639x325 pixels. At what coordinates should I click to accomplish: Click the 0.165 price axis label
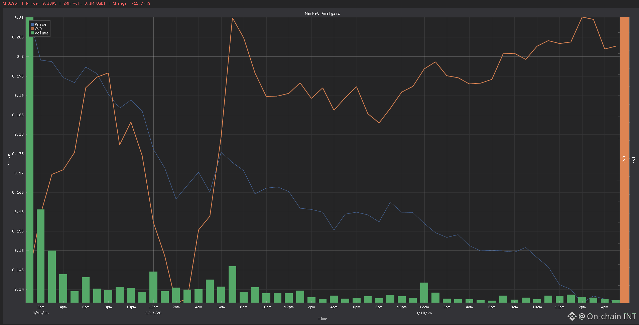coord(18,192)
